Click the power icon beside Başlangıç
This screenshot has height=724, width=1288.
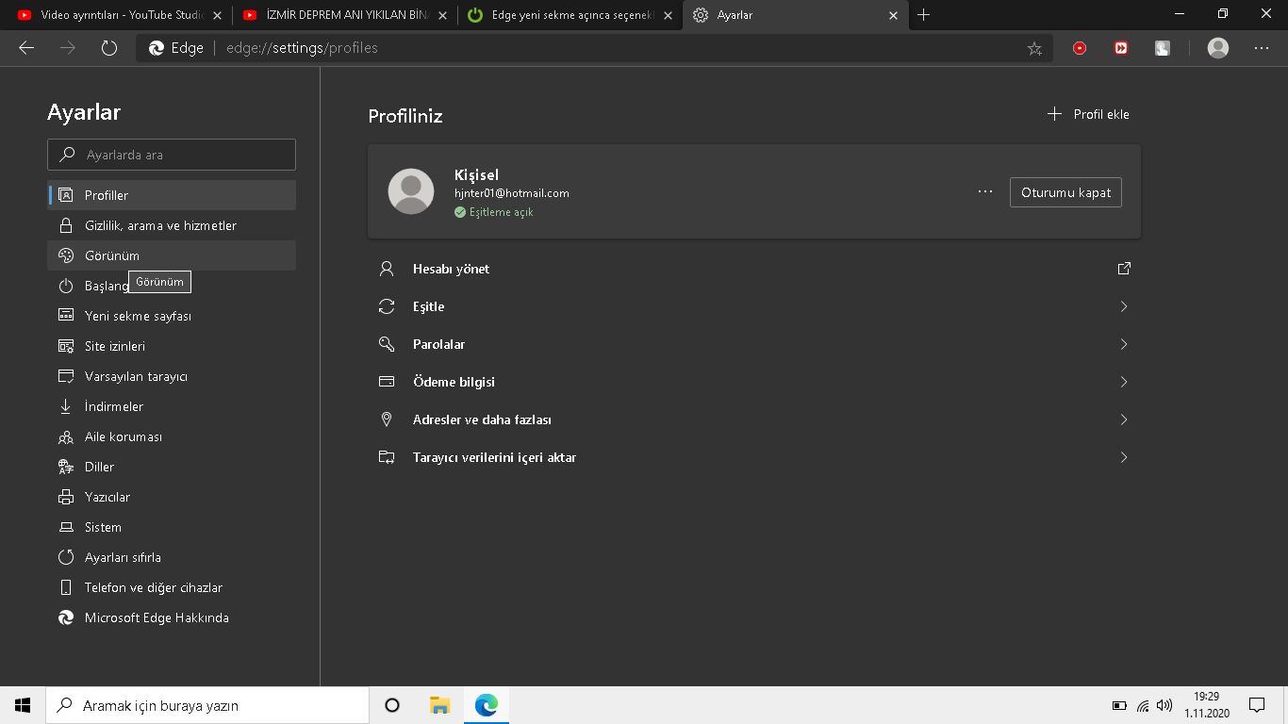pos(66,286)
